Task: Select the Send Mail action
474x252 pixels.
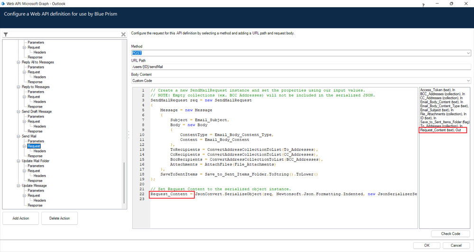Action: [x=29, y=136]
